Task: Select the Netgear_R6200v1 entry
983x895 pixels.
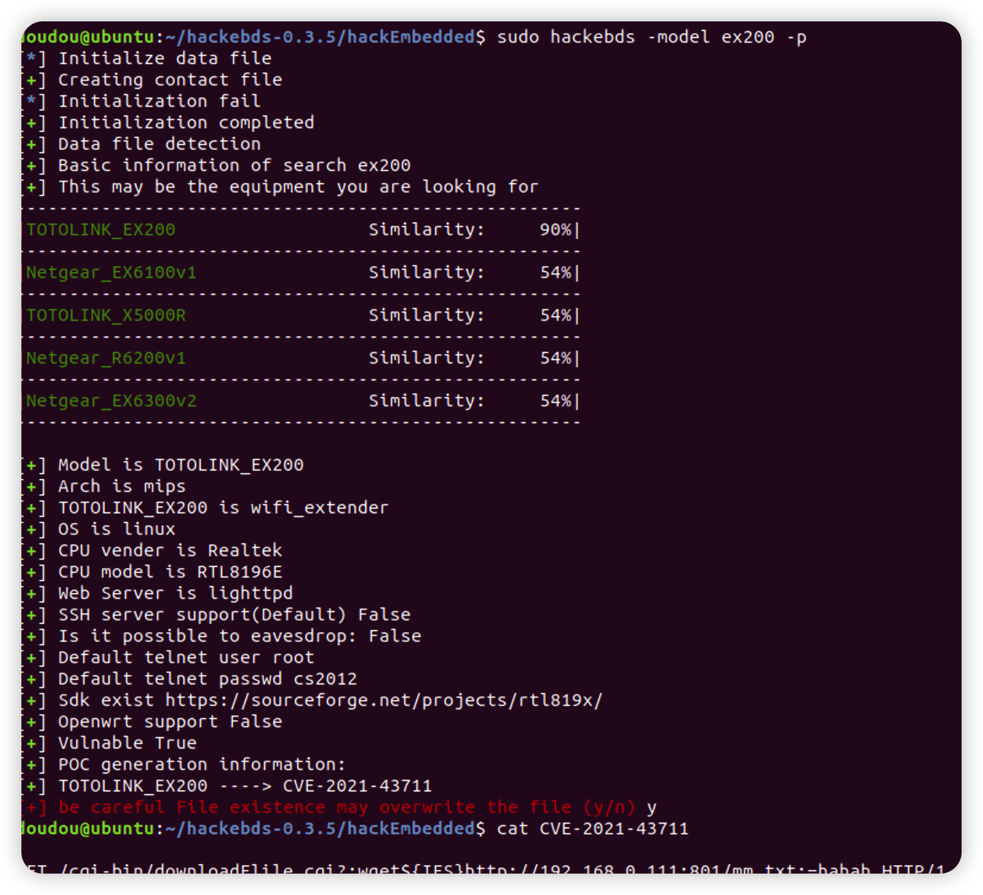Action: click(106, 358)
